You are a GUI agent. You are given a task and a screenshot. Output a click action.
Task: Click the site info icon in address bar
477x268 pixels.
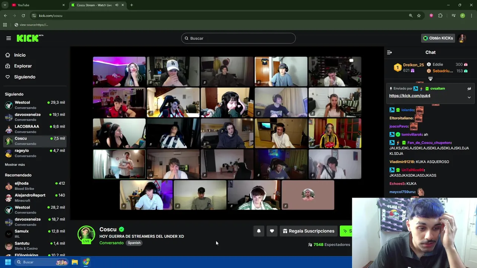[x=34, y=16]
